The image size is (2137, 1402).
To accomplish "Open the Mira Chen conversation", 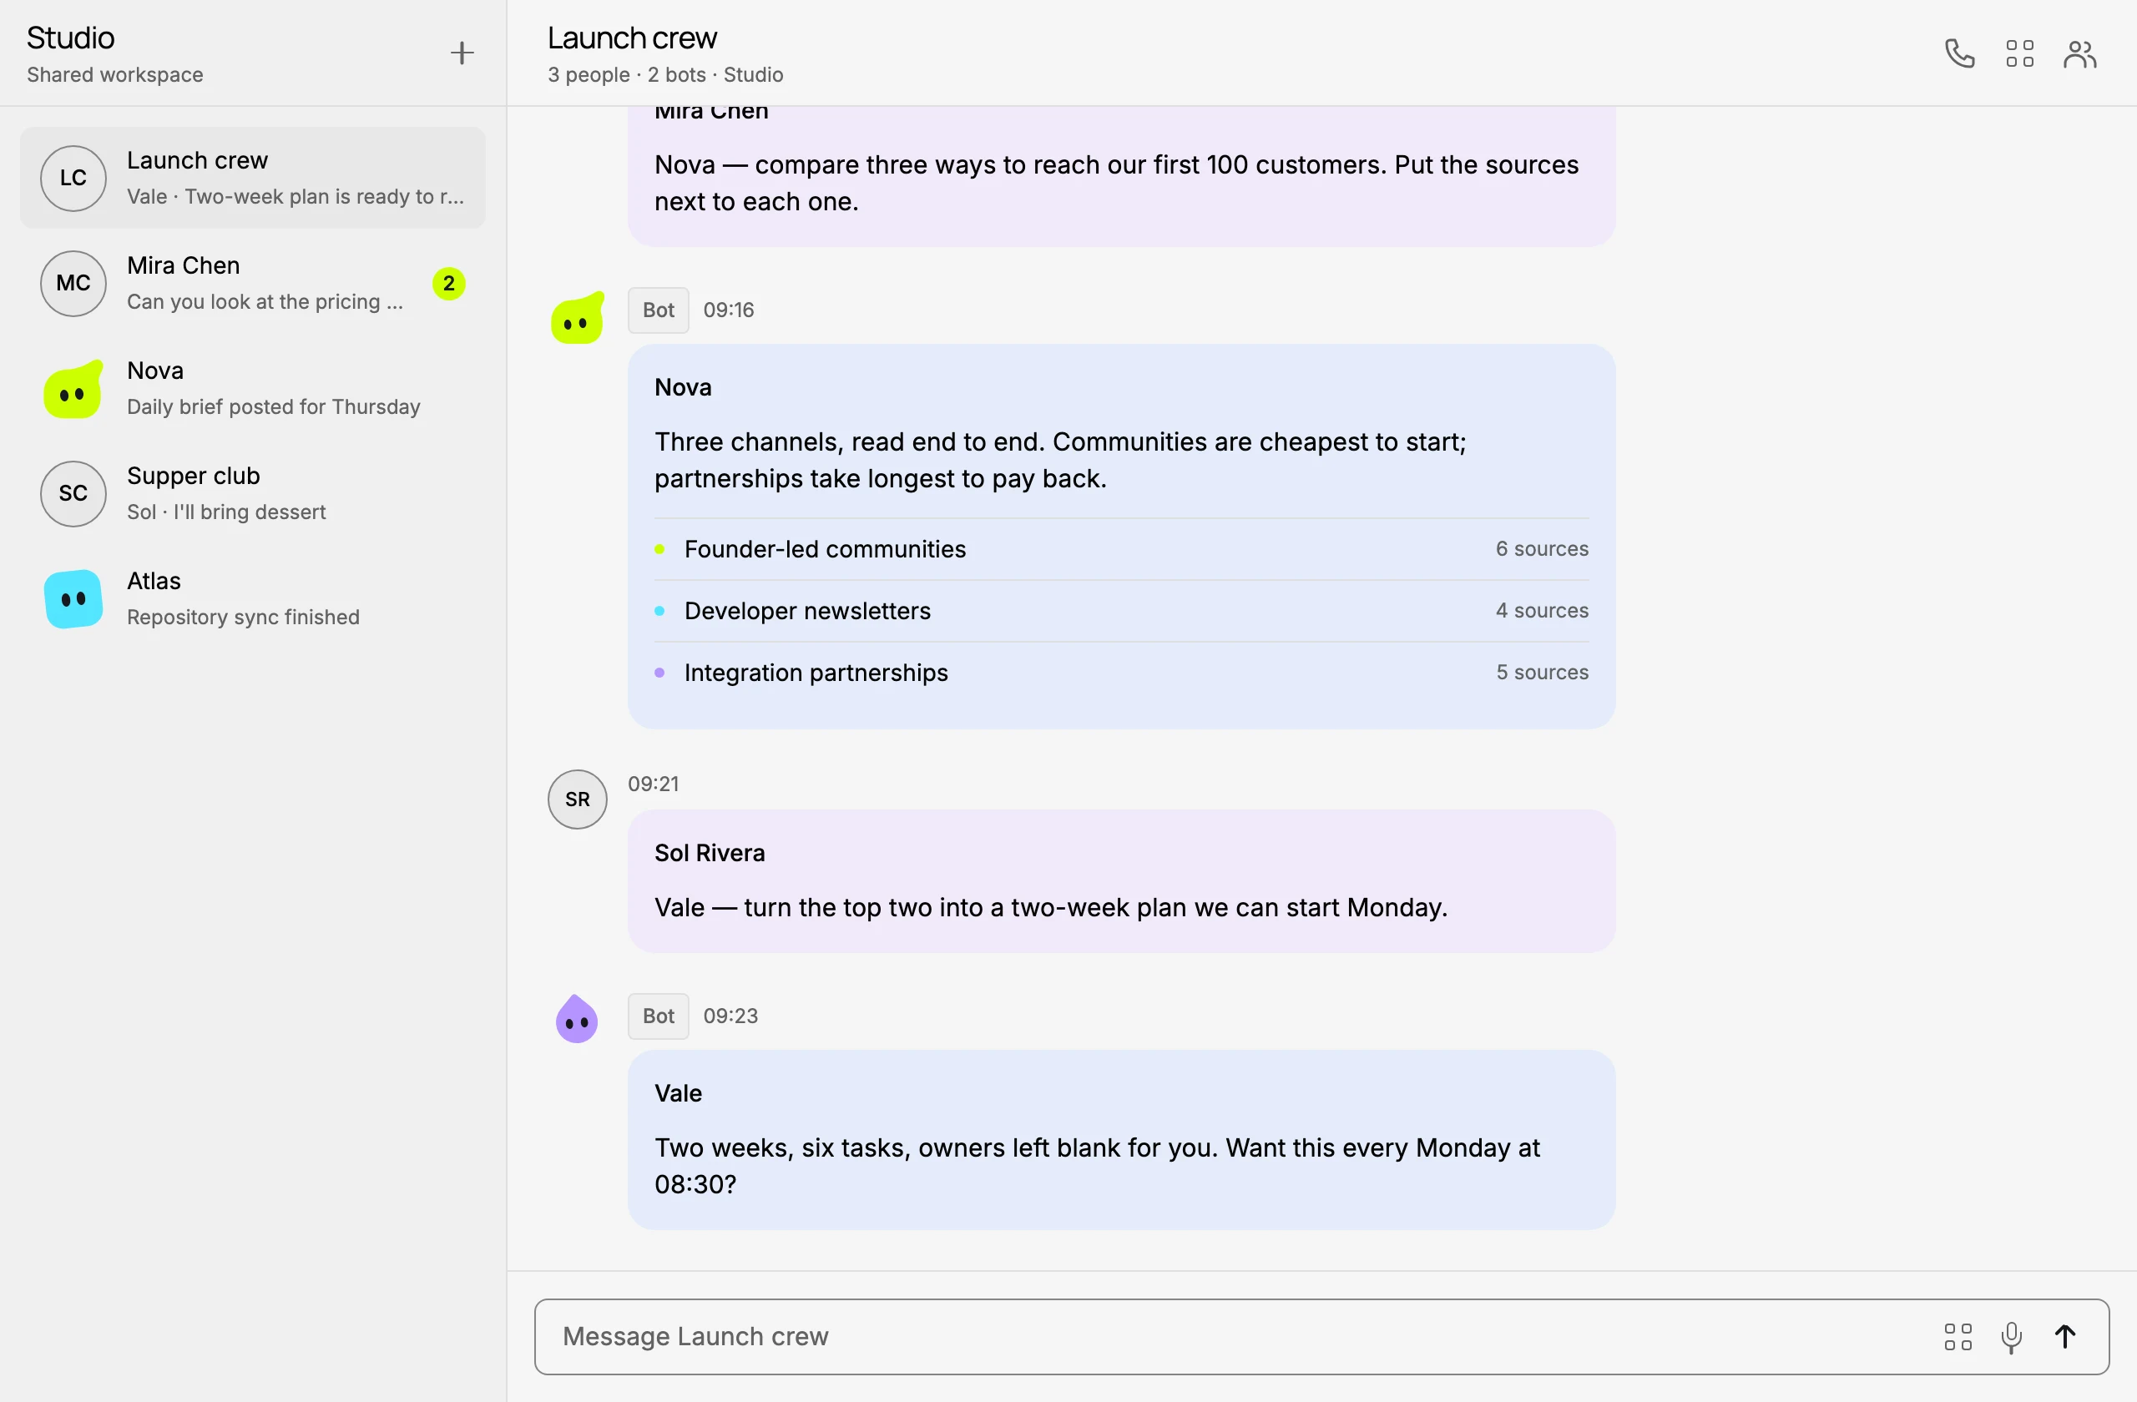I will tap(253, 283).
